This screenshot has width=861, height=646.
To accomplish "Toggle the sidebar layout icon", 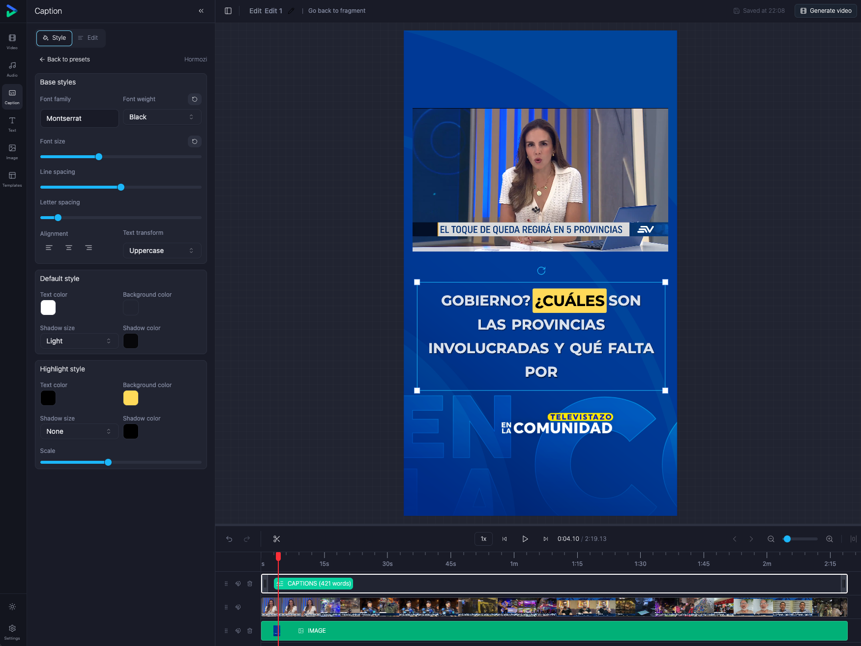I will (x=228, y=11).
